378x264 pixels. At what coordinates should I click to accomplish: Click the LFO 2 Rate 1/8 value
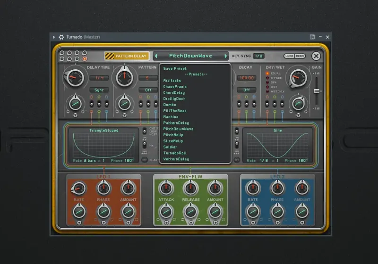pos(264,160)
